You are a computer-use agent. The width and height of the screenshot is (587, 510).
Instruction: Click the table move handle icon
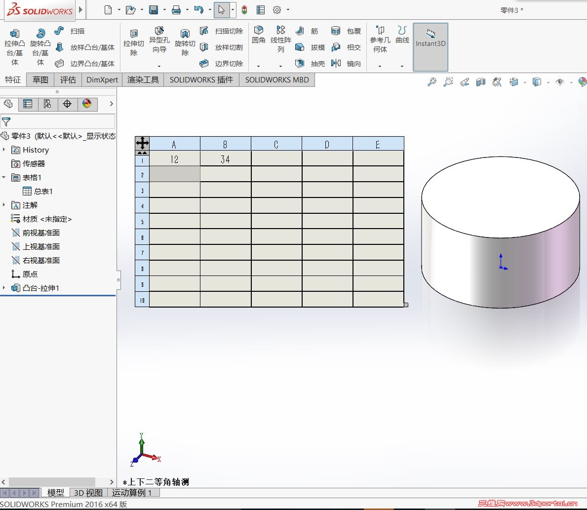(x=142, y=143)
